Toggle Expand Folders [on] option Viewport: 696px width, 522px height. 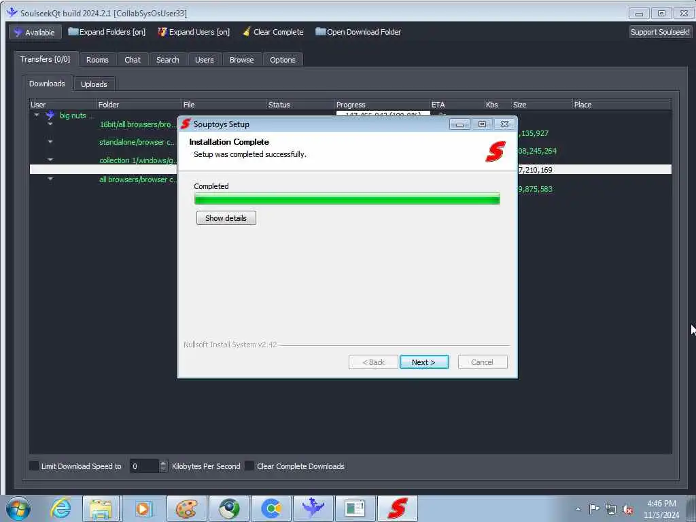(x=107, y=32)
